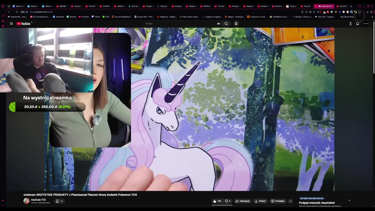375x211 pixels.
Task: Expand notification options chevron beside bell
Action: [x=62, y=201]
